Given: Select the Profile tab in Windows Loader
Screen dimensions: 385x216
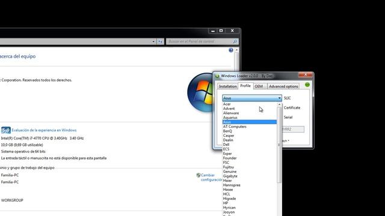Looking at the screenshot, I should [x=245, y=86].
